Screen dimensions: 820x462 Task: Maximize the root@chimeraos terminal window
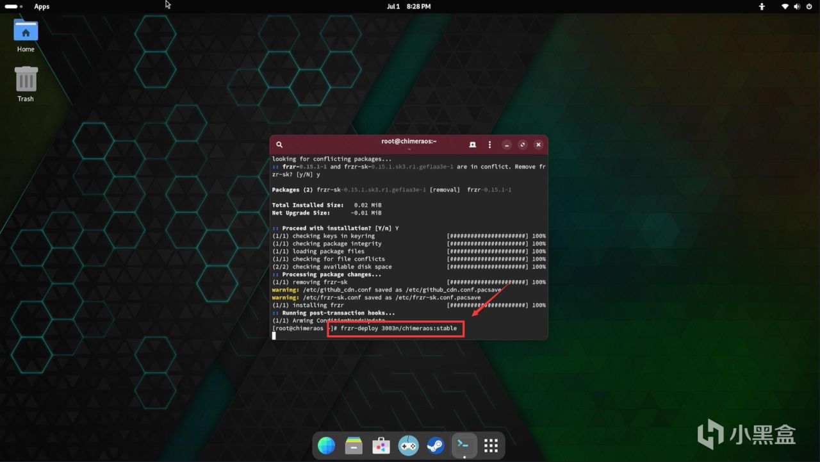[523, 145]
